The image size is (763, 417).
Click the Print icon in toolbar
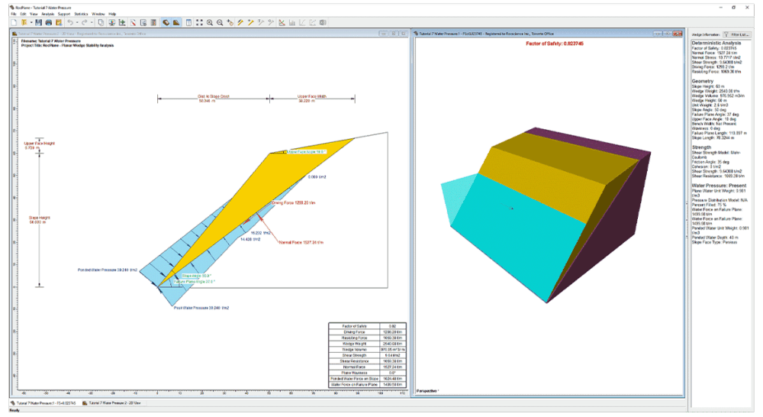click(x=47, y=22)
